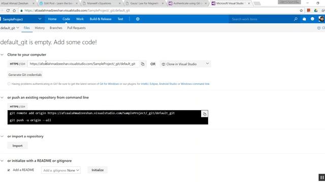The height and width of the screenshot is (182, 325).
Task: Open the Git for Windows link
Action: click(x=109, y=84)
